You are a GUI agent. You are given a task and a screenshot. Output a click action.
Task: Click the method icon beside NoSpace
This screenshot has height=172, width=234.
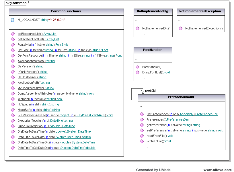13,104
